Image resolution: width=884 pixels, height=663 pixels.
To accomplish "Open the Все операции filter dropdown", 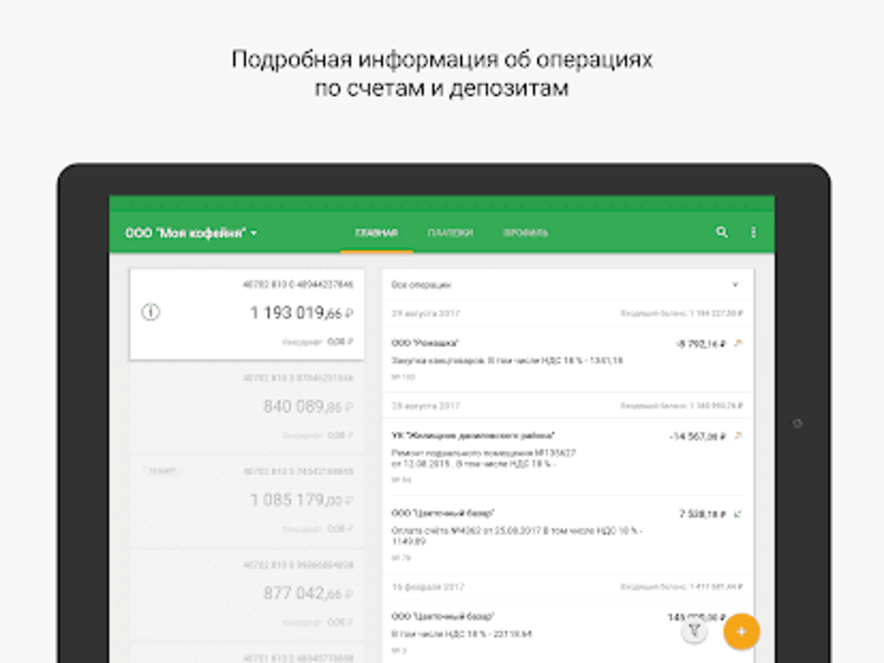I will 568,285.
